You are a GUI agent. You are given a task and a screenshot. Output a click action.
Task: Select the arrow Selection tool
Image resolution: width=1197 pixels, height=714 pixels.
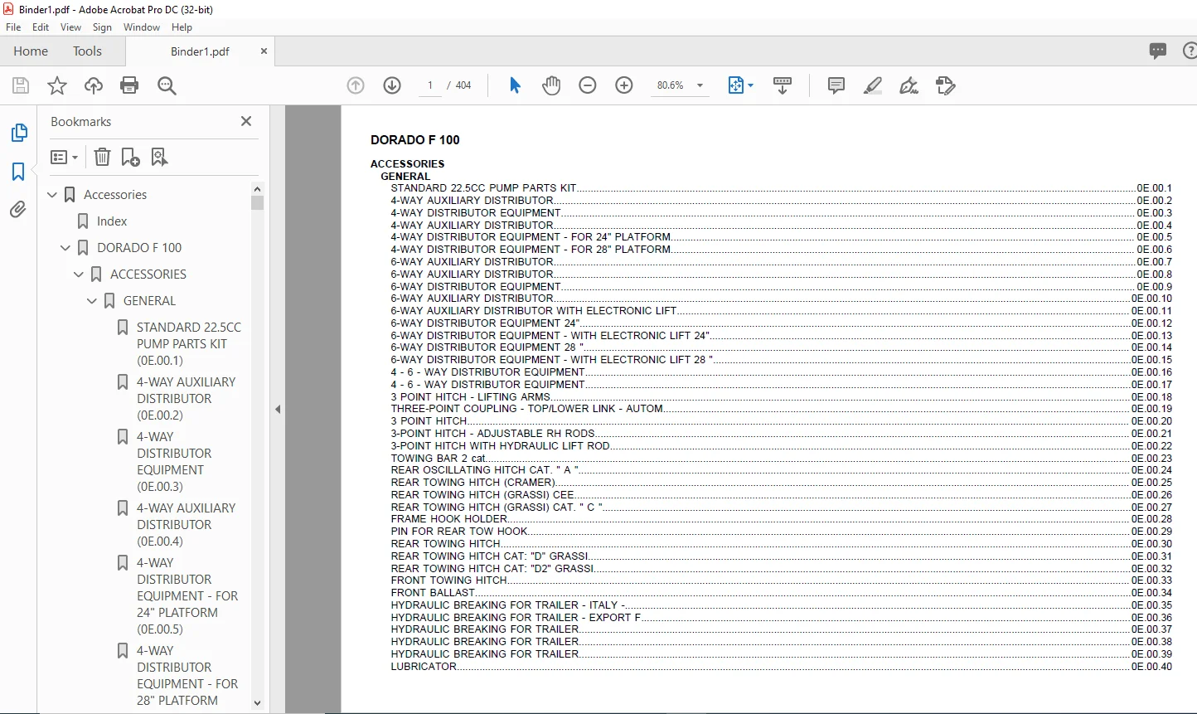(515, 85)
